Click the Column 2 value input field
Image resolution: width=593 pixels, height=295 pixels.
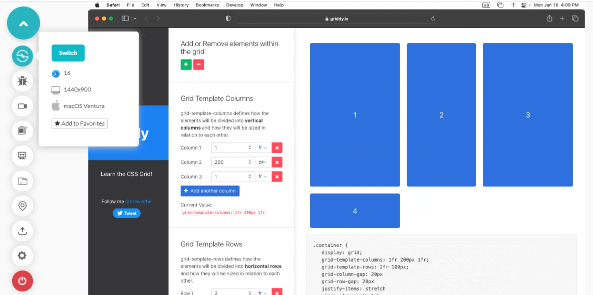229,162
